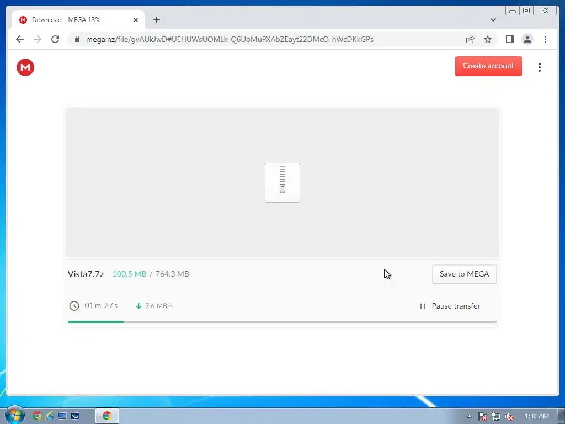Click the 7.6 MB/s speed text
Viewport: 565px width, 424px height.
159,306
